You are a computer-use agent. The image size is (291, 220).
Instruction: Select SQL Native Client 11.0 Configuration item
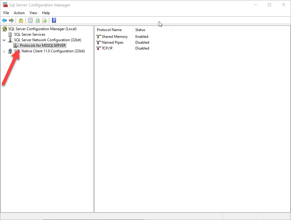49,51
